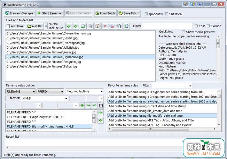
Task: Select Hydrangeas.jpg in file list
Action: (x=80, y=43)
